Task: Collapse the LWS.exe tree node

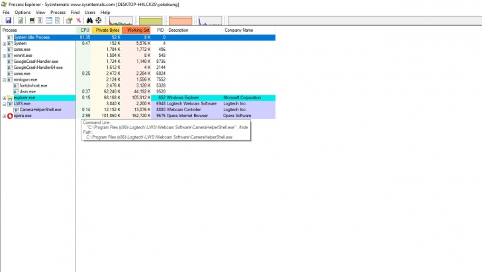Action: click(x=4, y=104)
